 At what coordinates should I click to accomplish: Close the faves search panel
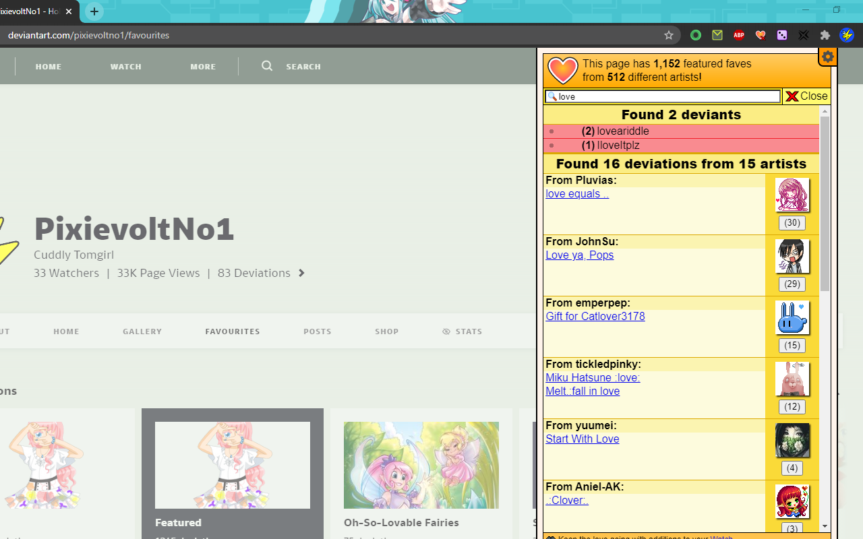tap(806, 96)
